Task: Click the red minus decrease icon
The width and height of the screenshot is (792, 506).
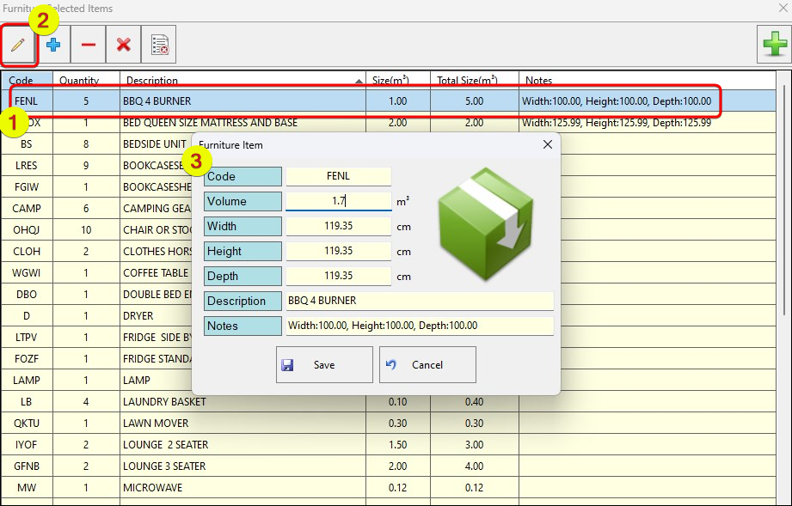Action: 89,45
